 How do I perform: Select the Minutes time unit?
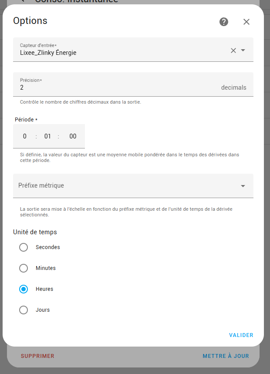[24, 268]
